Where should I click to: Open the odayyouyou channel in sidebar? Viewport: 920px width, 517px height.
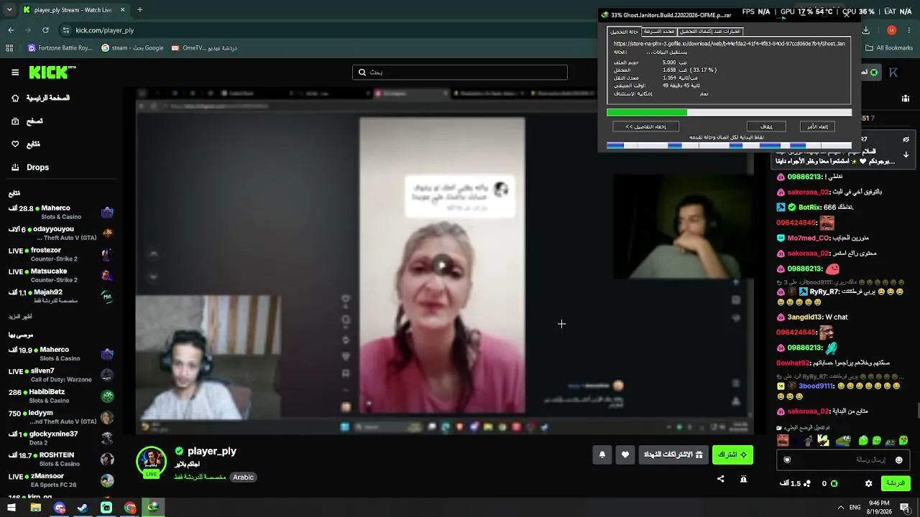click(x=61, y=233)
